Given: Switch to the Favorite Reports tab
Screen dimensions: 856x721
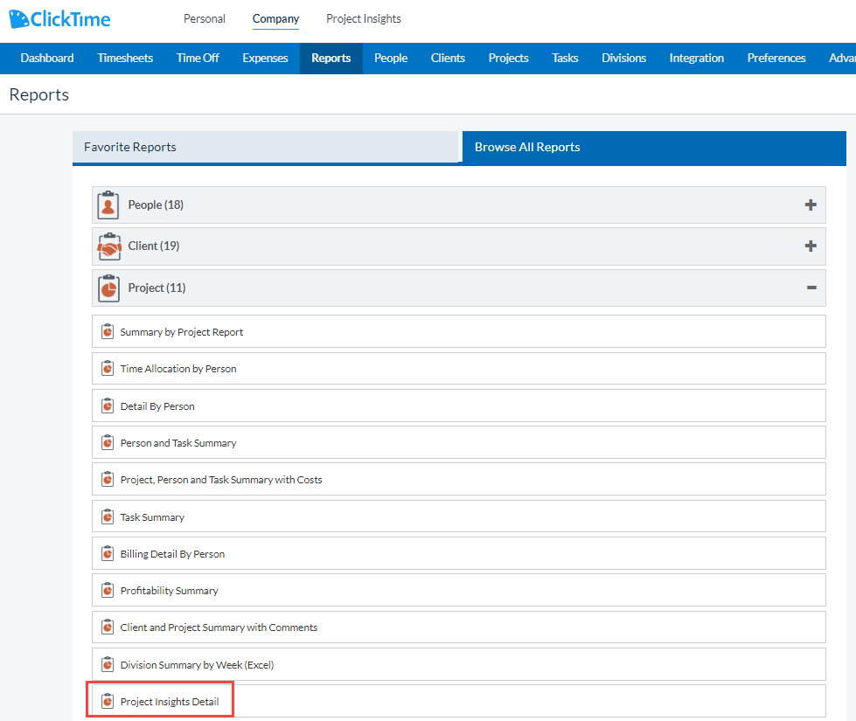Looking at the screenshot, I should (x=266, y=148).
